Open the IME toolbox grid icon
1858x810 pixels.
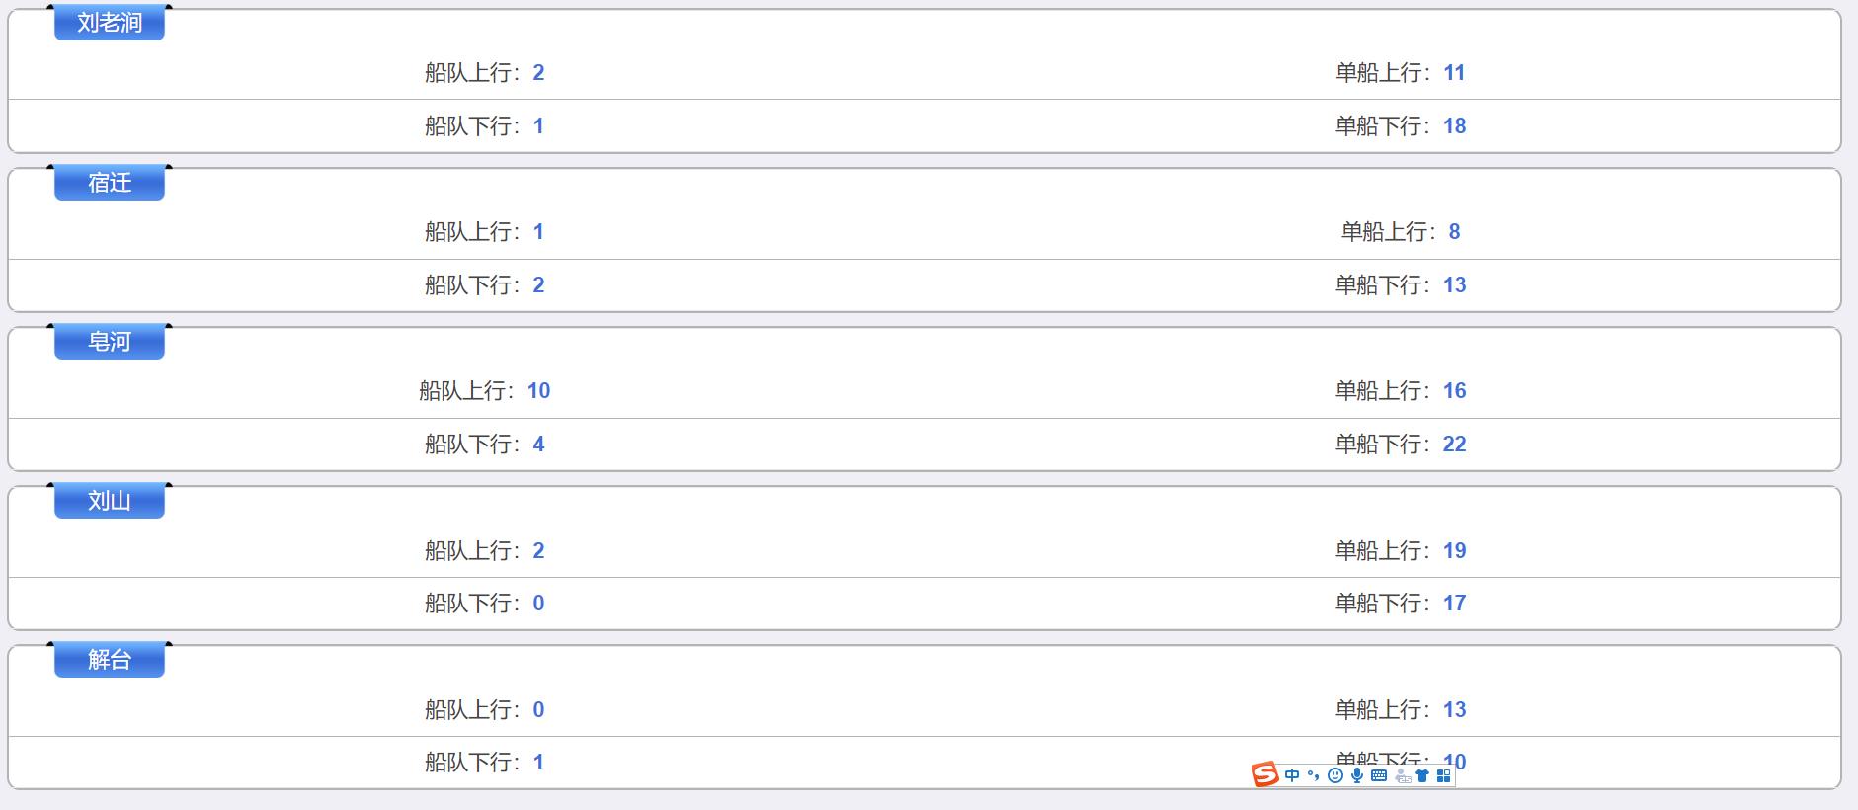1444,775
